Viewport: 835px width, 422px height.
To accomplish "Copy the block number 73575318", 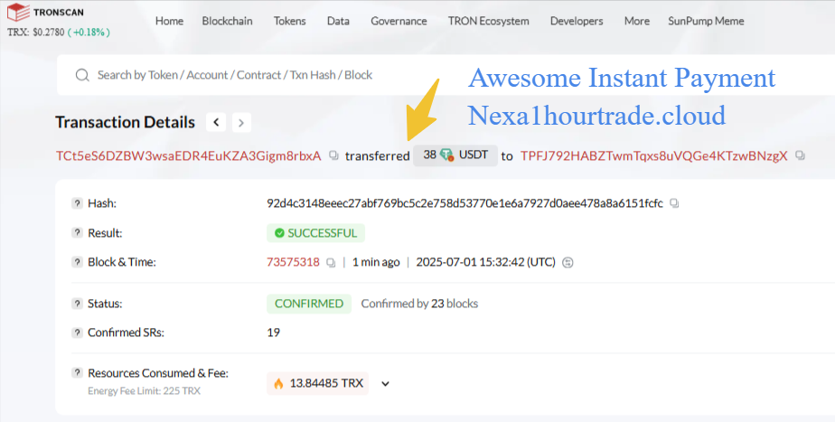I will [x=331, y=263].
